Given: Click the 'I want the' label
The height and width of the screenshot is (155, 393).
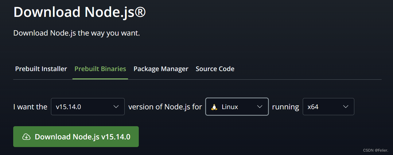Looking at the screenshot, I should [x=30, y=107].
